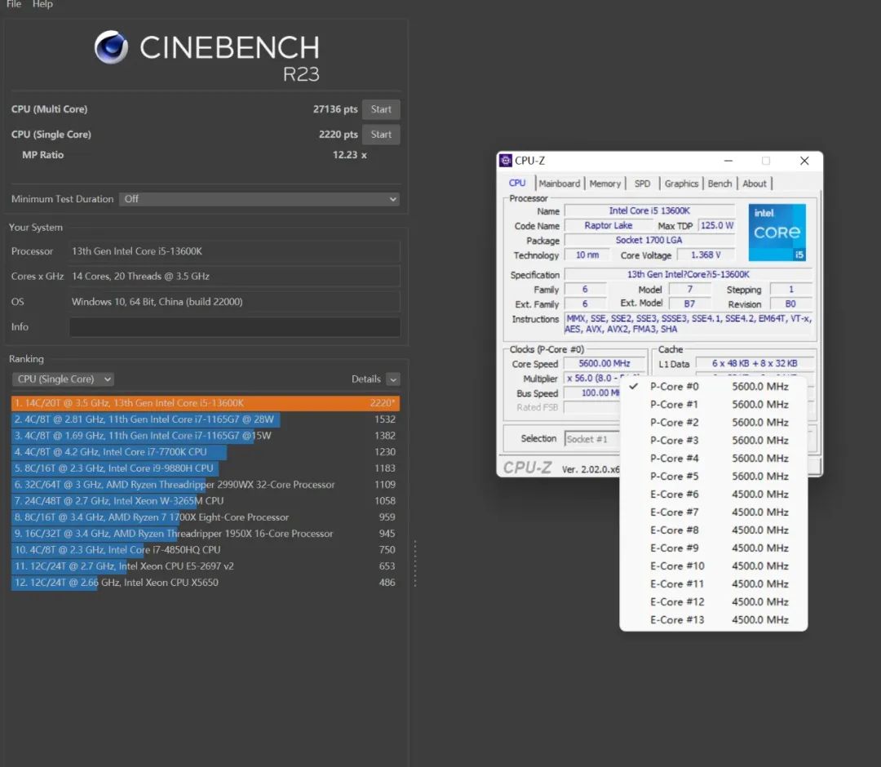Expand the Details dropdown arrow in Ranking
Screen dimensions: 881x767
point(393,379)
